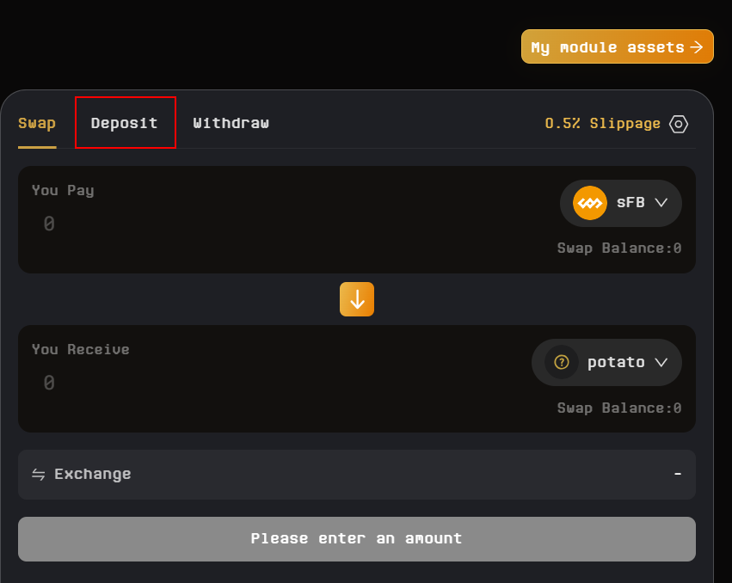Expand the sFB token dropdown chevron
The image size is (732, 583).
coord(661,204)
